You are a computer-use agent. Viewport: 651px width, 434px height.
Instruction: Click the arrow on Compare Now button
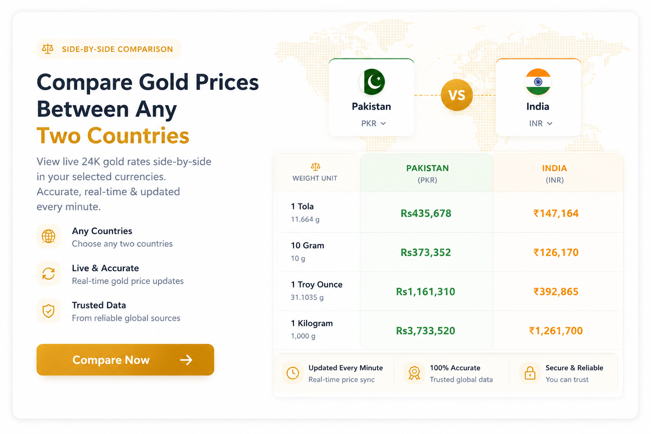186,360
